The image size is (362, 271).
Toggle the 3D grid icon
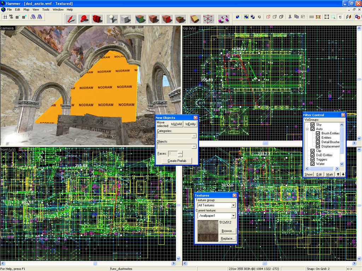point(11,17)
